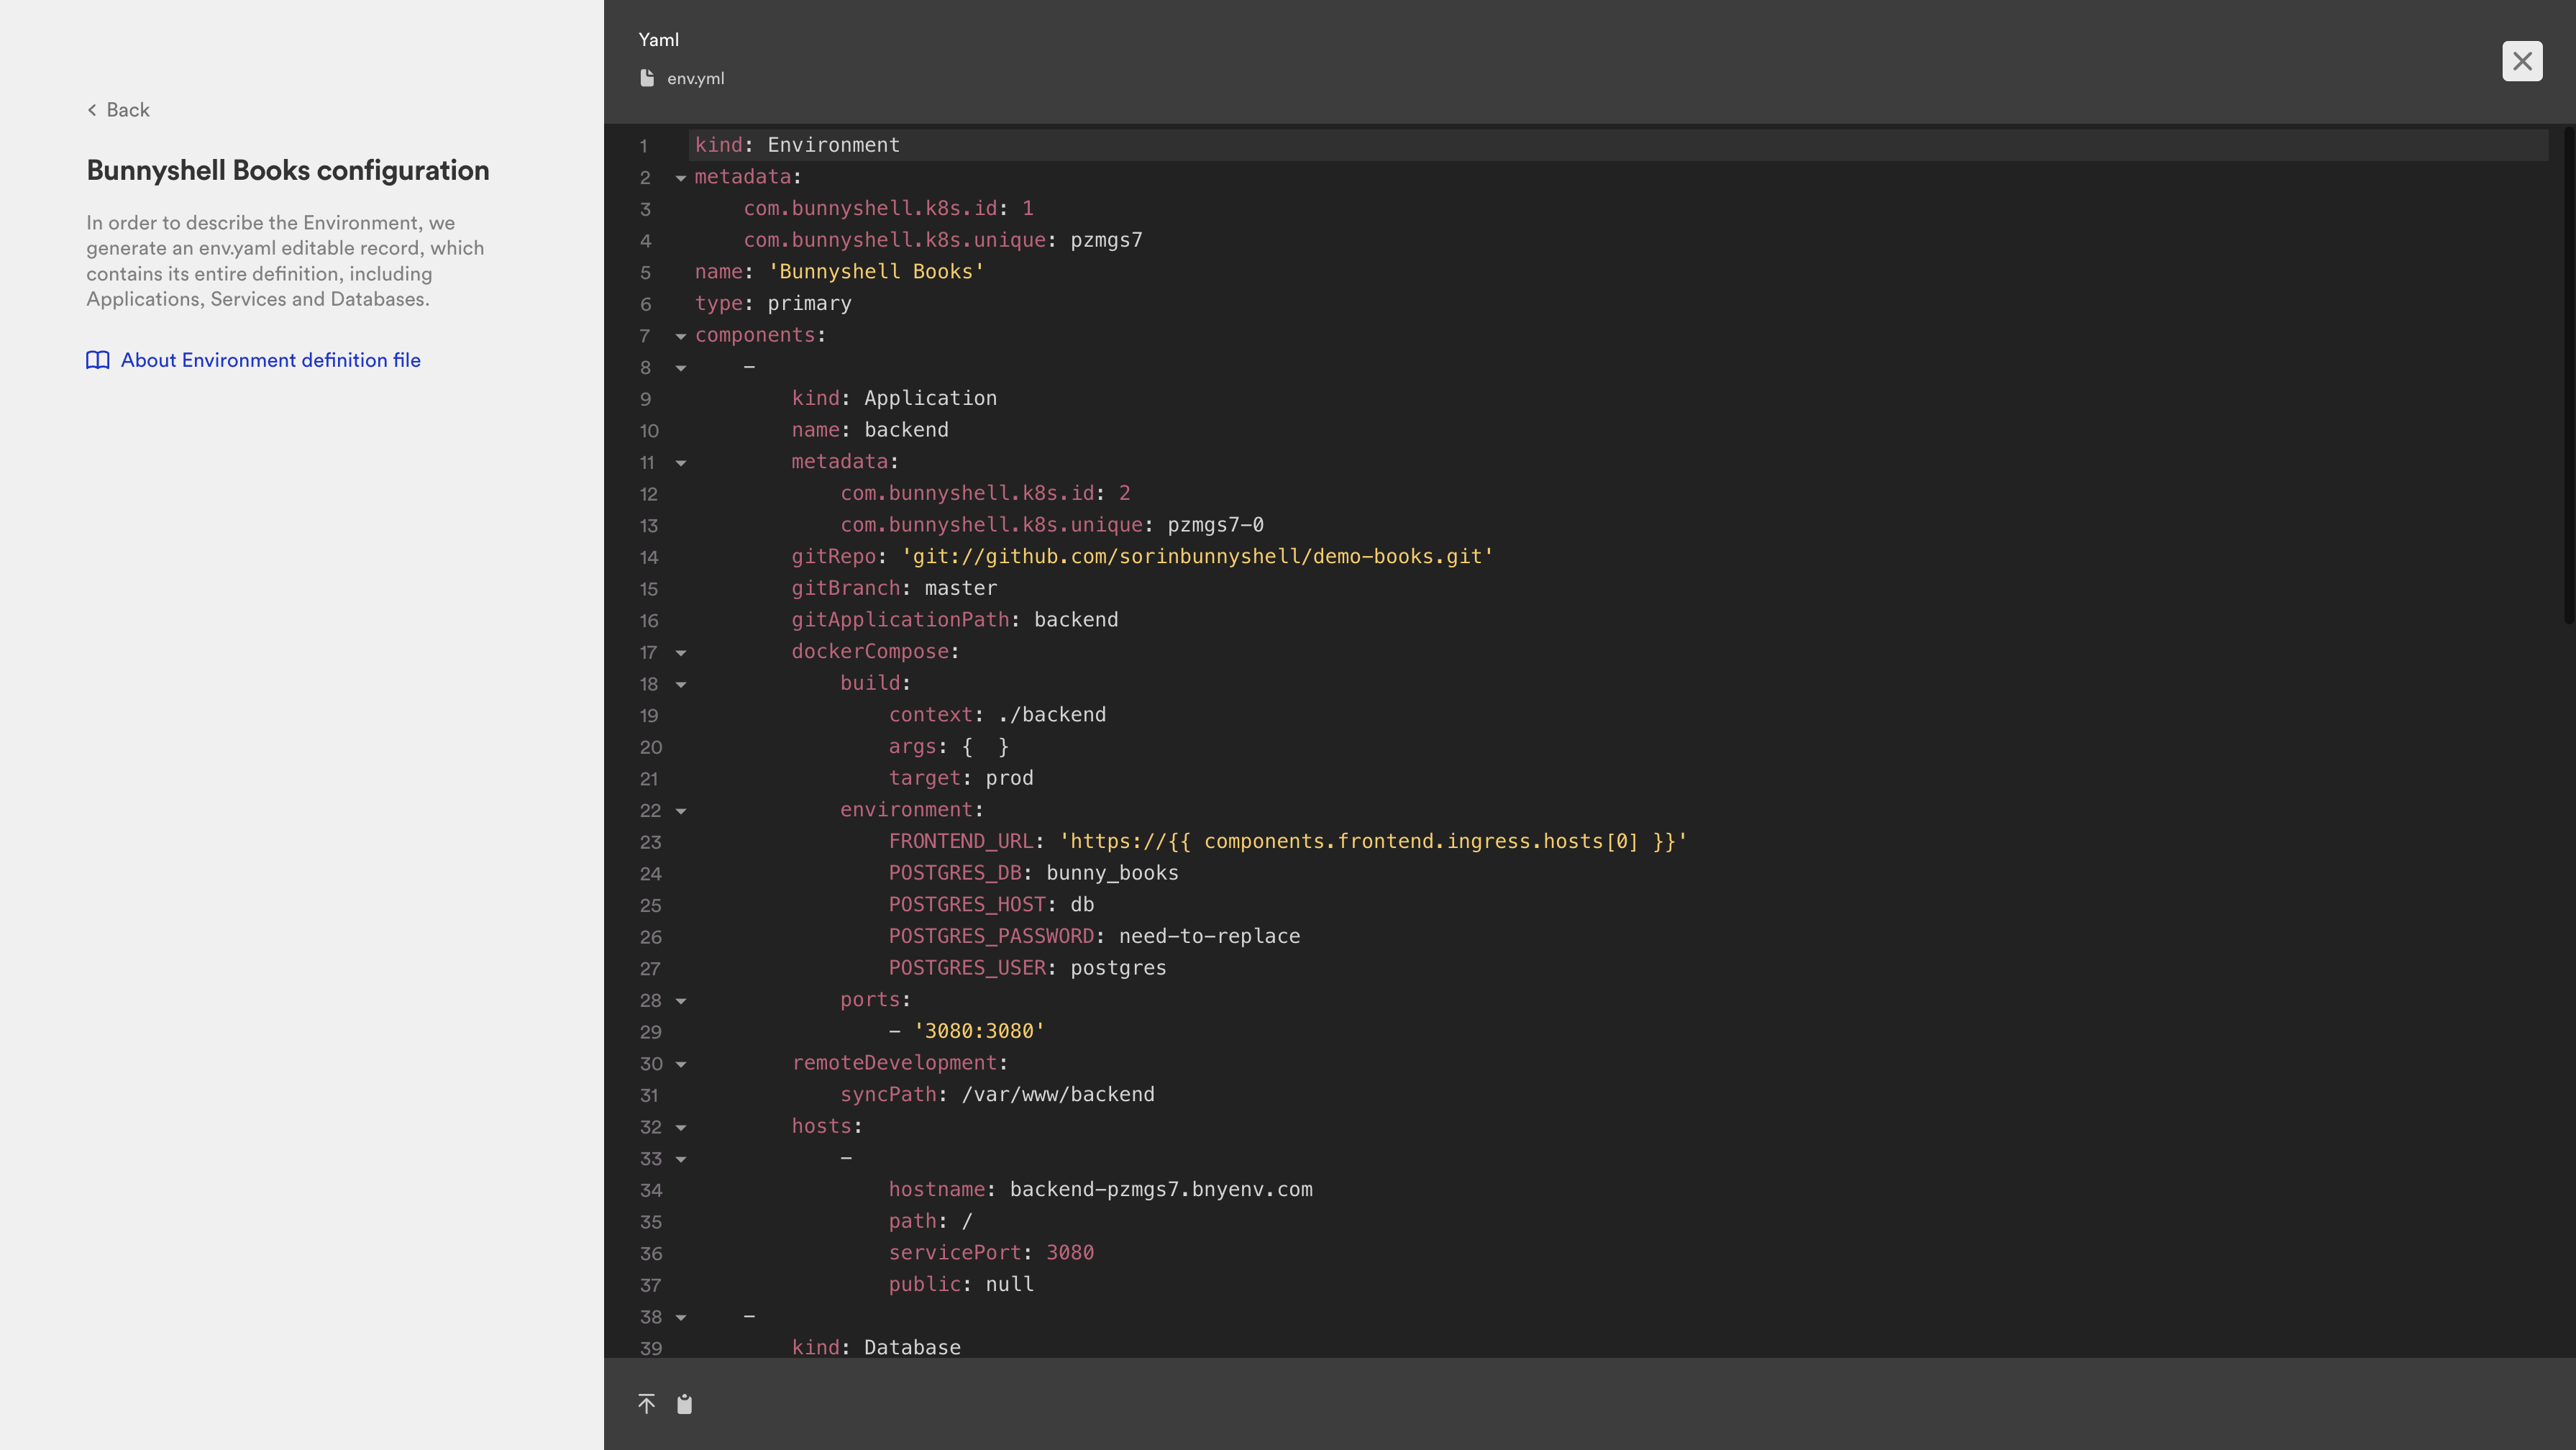2576x1450 pixels.
Task: Fold the hosts section on line 32
Action: (681, 1128)
